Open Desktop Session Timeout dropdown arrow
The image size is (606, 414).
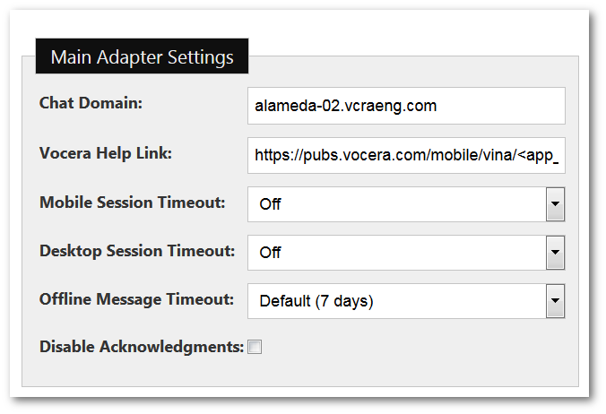[x=556, y=253]
